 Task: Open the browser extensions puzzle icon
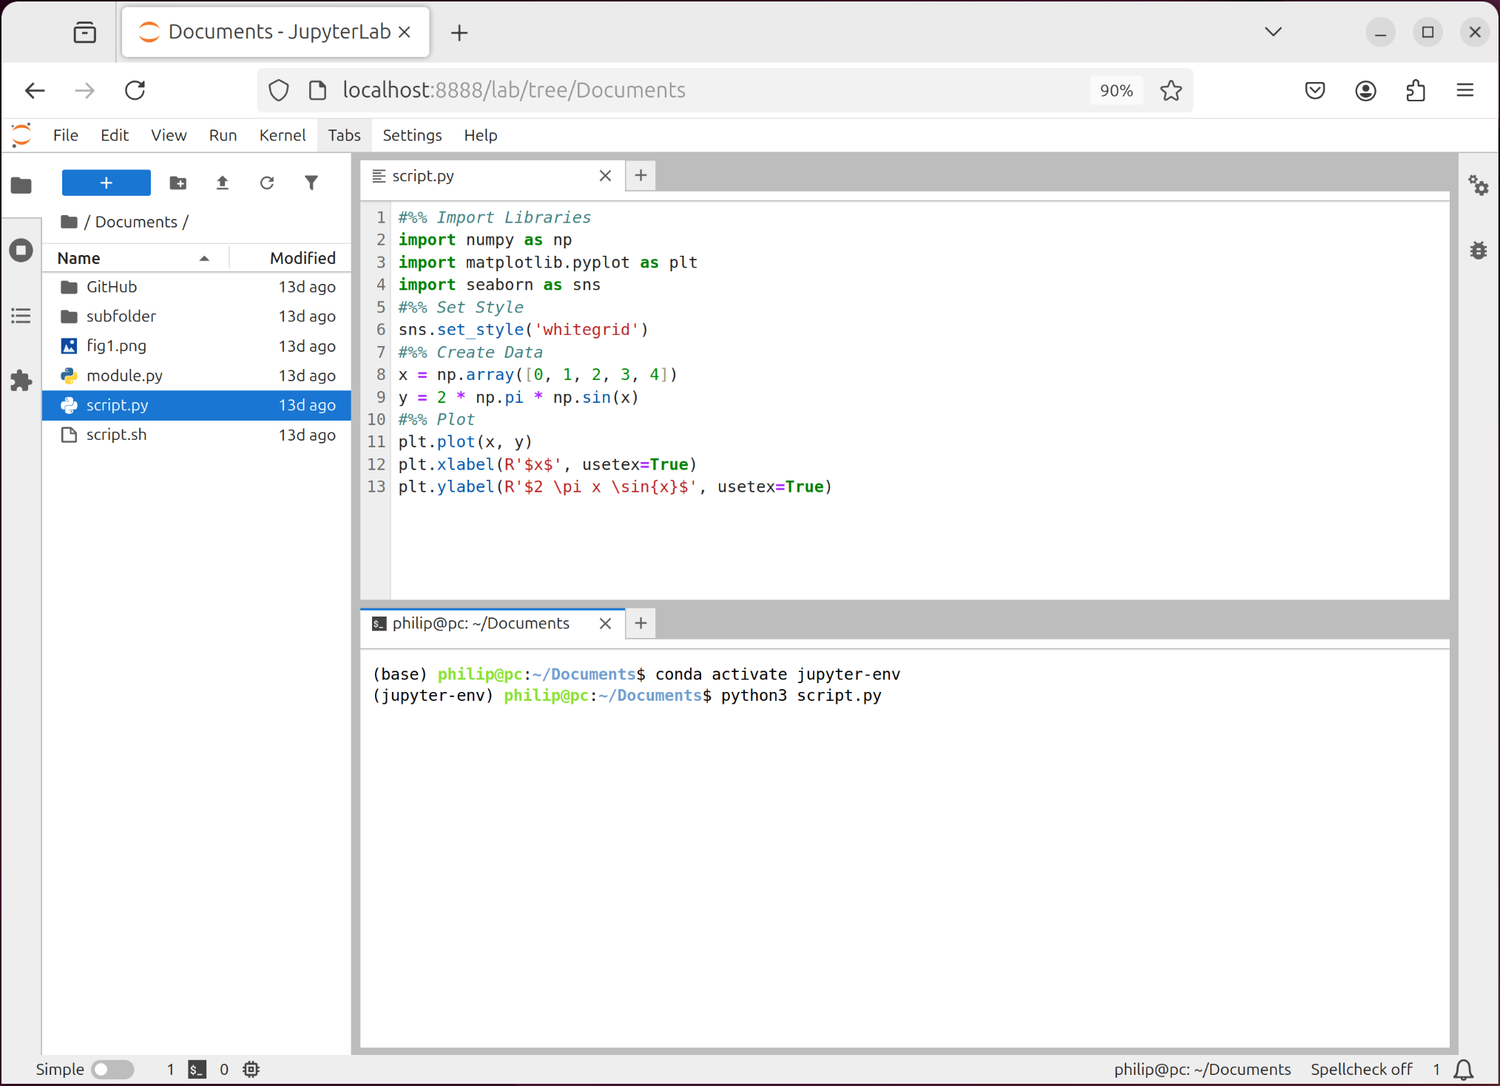[x=1416, y=90]
